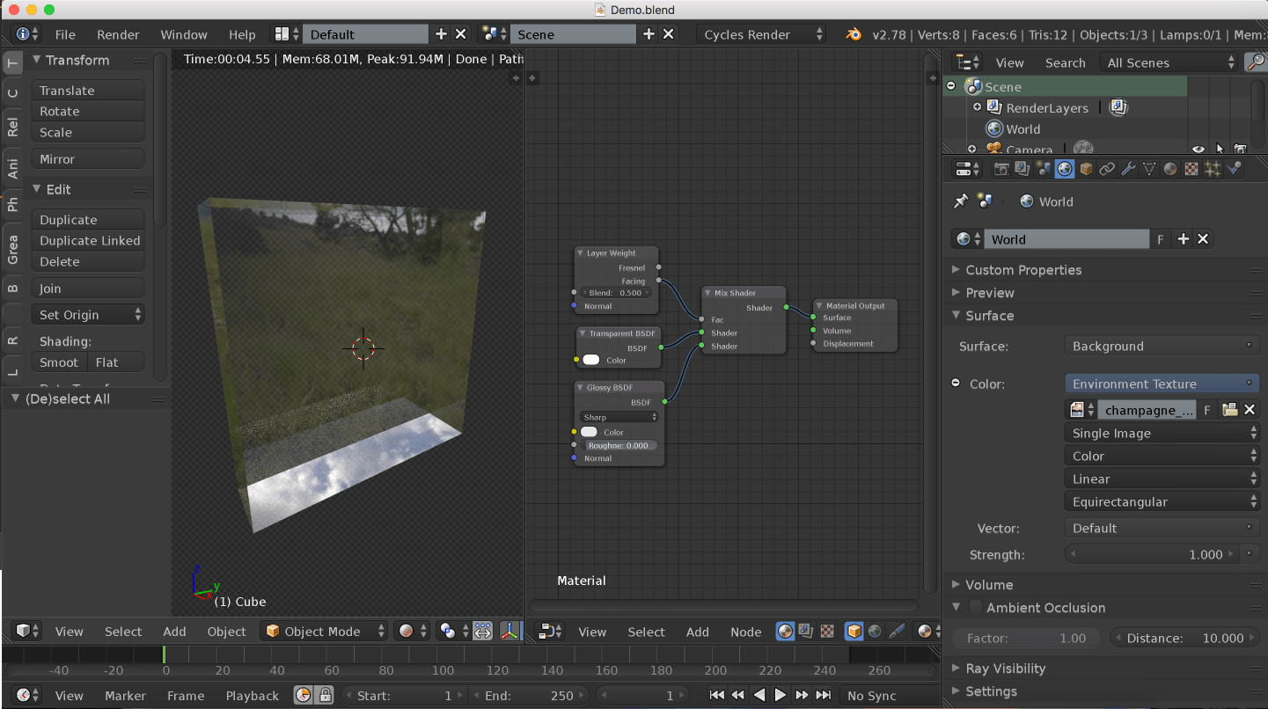The height and width of the screenshot is (709, 1268).
Task: Expand the Ray Visibility panel
Action: tap(1005, 669)
